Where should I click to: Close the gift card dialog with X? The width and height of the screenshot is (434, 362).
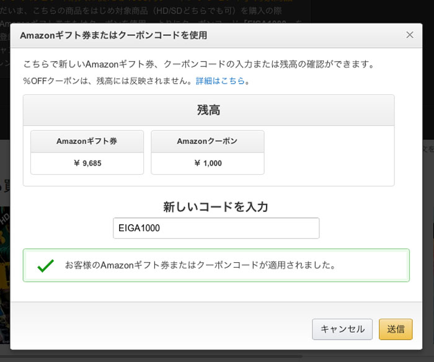point(409,35)
